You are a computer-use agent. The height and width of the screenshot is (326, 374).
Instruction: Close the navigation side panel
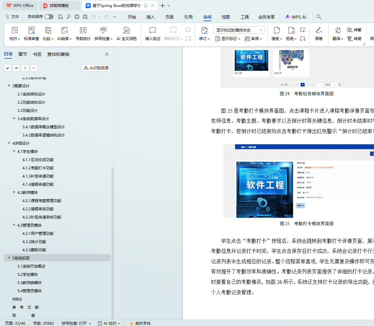click(107, 54)
